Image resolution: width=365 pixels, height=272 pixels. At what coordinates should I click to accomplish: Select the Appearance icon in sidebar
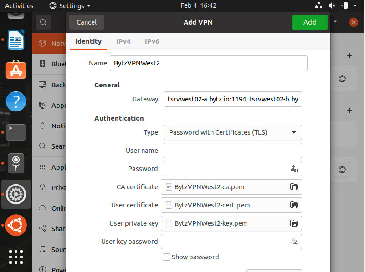[x=42, y=105]
